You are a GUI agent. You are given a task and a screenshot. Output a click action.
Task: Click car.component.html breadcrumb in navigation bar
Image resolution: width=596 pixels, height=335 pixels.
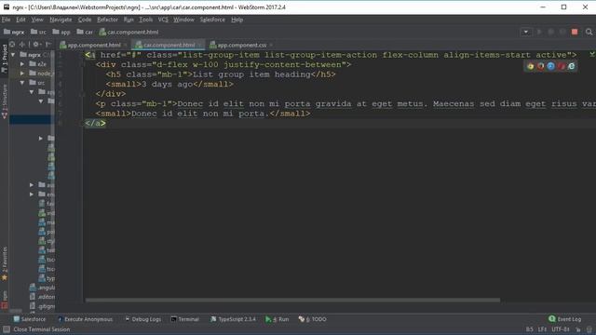click(129, 32)
